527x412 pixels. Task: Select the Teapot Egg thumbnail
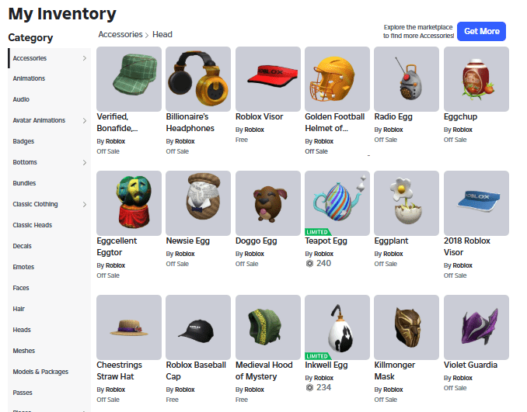[337, 203]
